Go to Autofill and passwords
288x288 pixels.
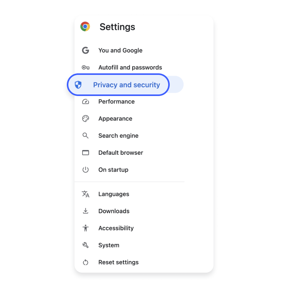[x=130, y=68]
